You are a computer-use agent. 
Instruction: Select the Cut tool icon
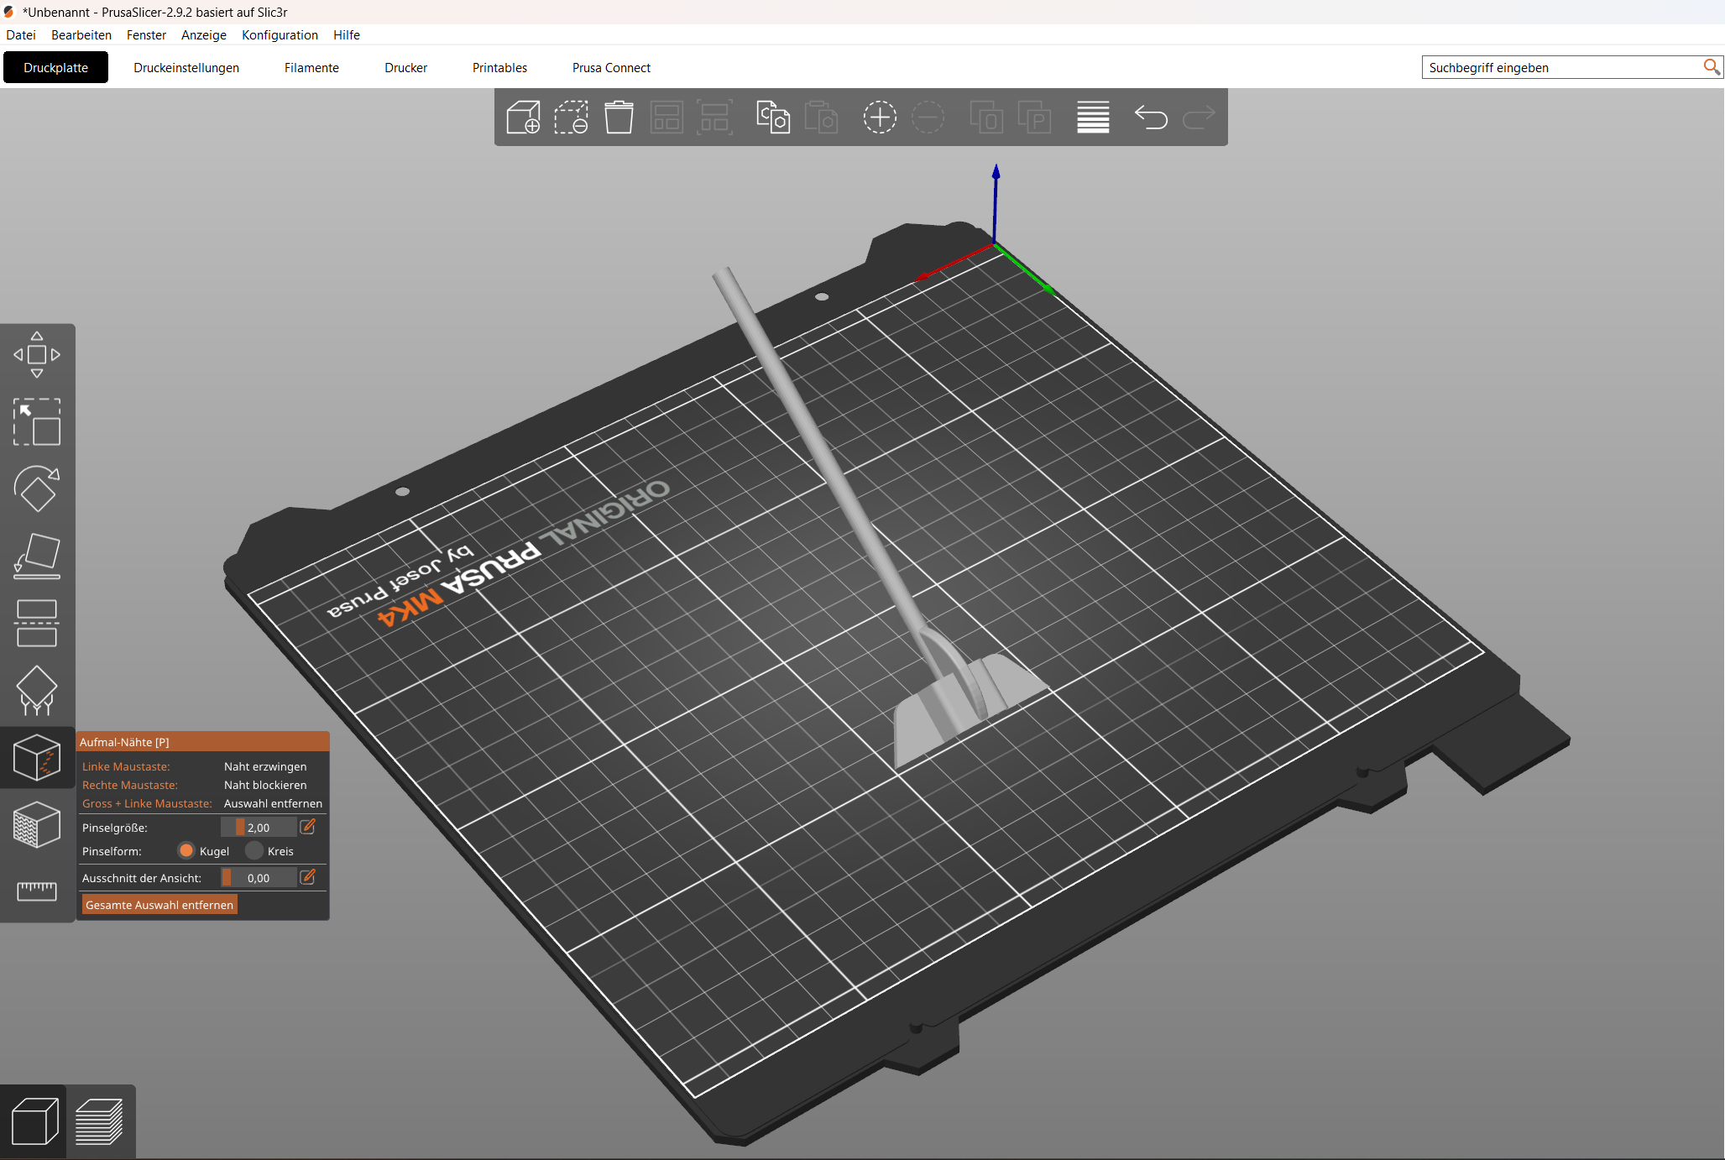37,623
